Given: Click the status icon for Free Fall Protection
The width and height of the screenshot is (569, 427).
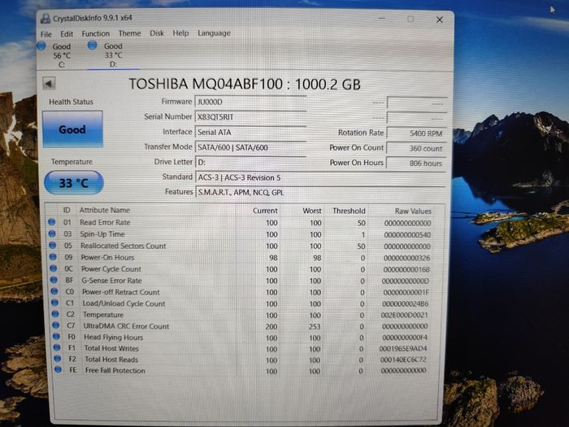Looking at the screenshot, I should click(58, 369).
